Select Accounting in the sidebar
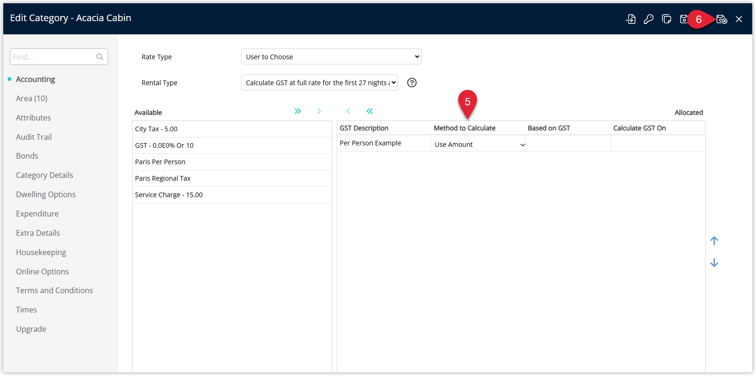 tap(35, 79)
